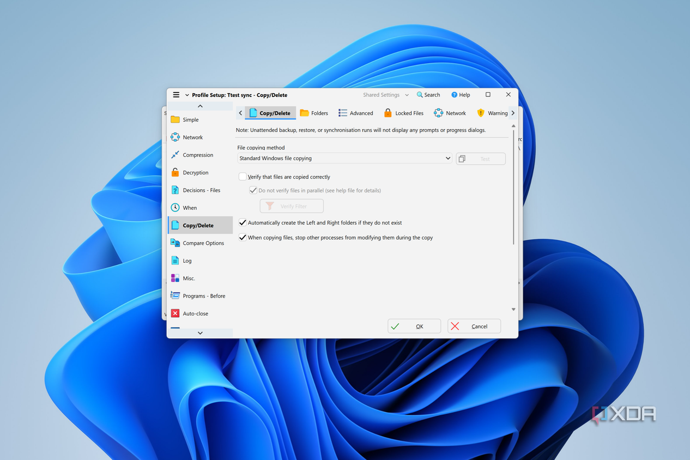Switch to the Folders tab
Viewport: 690px width, 460px height.
(314, 113)
